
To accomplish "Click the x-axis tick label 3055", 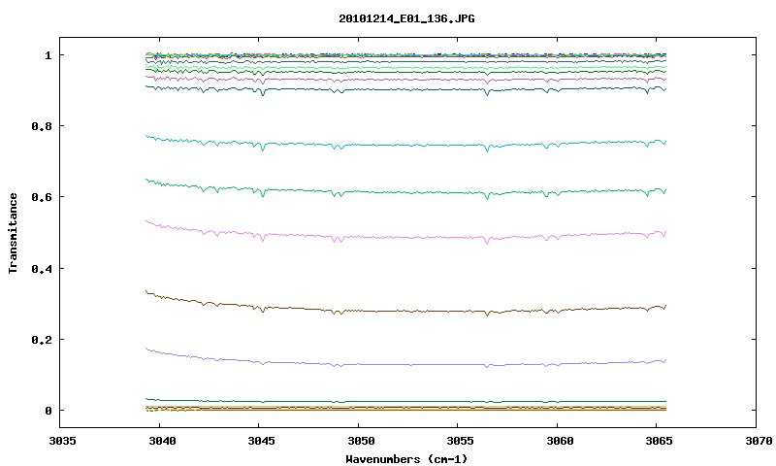I will pos(460,440).
